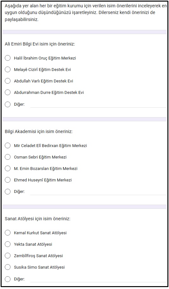Select Kemal Kurkut Sanat Atölyesi
The height and width of the screenshot is (289, 169).
(x=8, y=233)
